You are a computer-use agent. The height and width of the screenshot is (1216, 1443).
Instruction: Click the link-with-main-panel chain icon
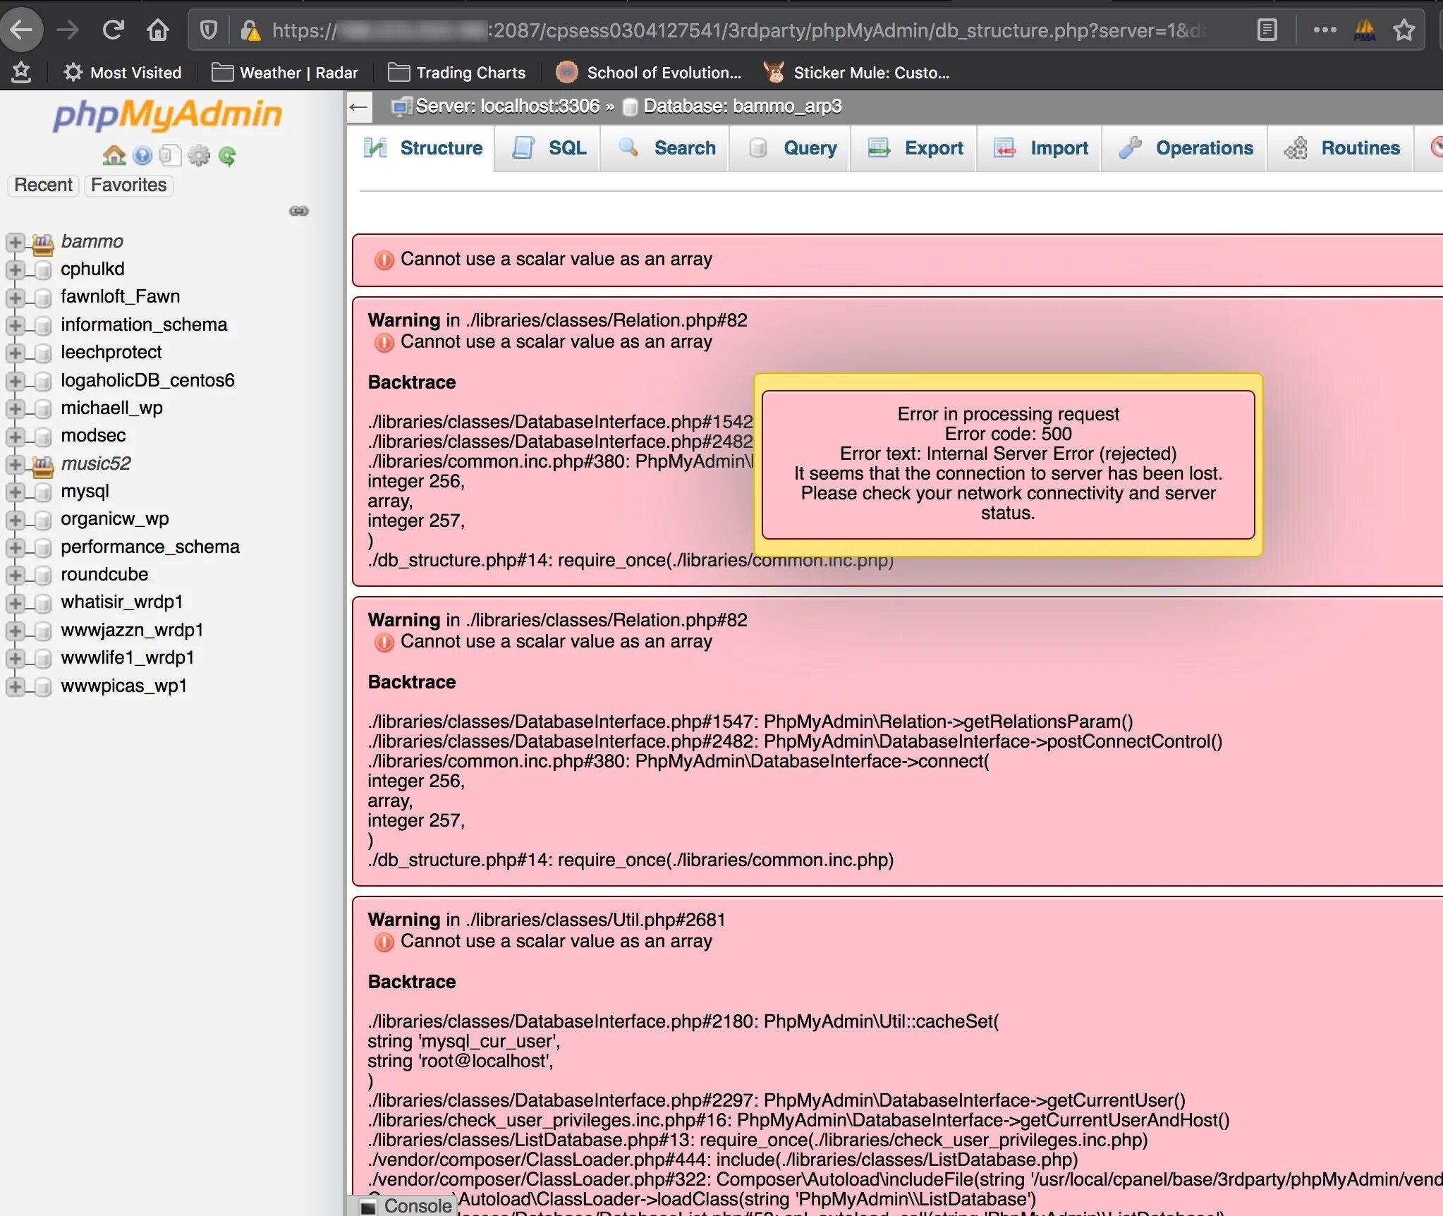(299, 211)
